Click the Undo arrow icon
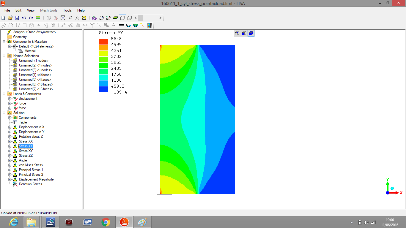The image size is (406, 228). 24,18
